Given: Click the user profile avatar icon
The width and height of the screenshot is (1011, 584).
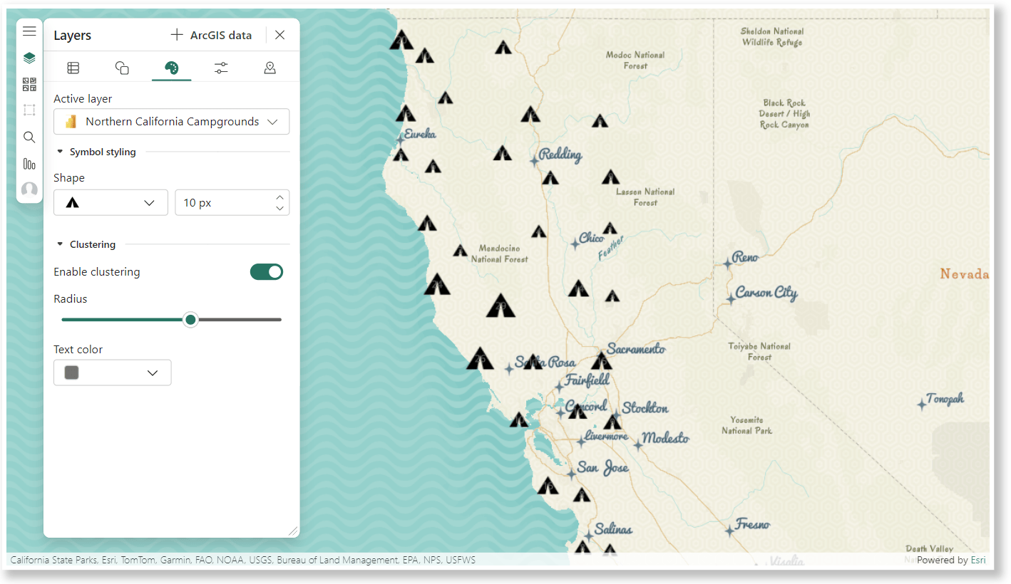Looking at the screenshot, I should pyautogui.click(x=29, y=190).
